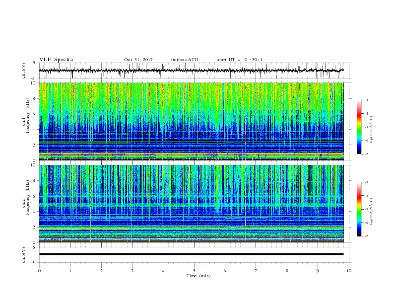The width and height of the screenshot is (393, 304).
Task: Click the "-7" label on ch.1 colorbar
Action: 366,154
